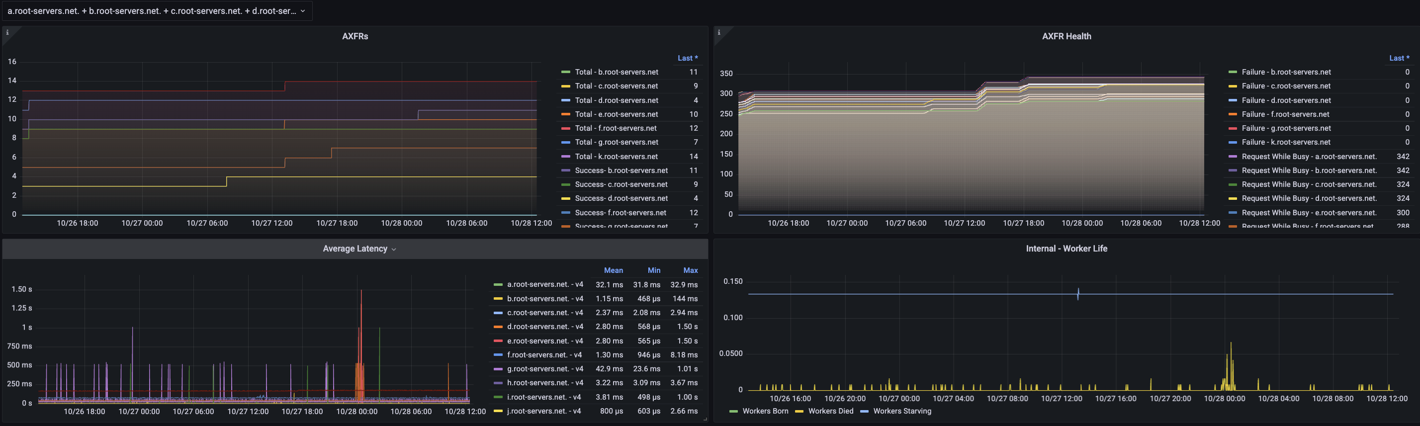Click the info icon on AXFRs panel
1420x426 pixels.
click(x=7, y=32)
